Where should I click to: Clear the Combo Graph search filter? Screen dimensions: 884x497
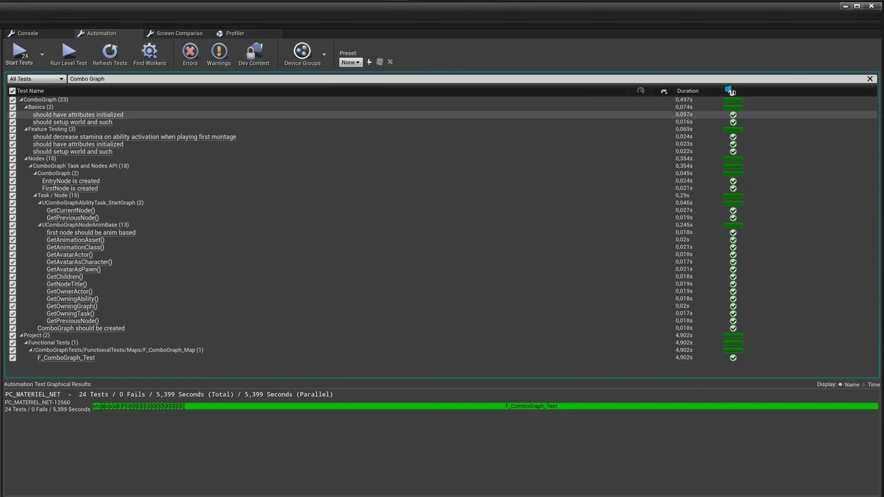coord(869,78)
